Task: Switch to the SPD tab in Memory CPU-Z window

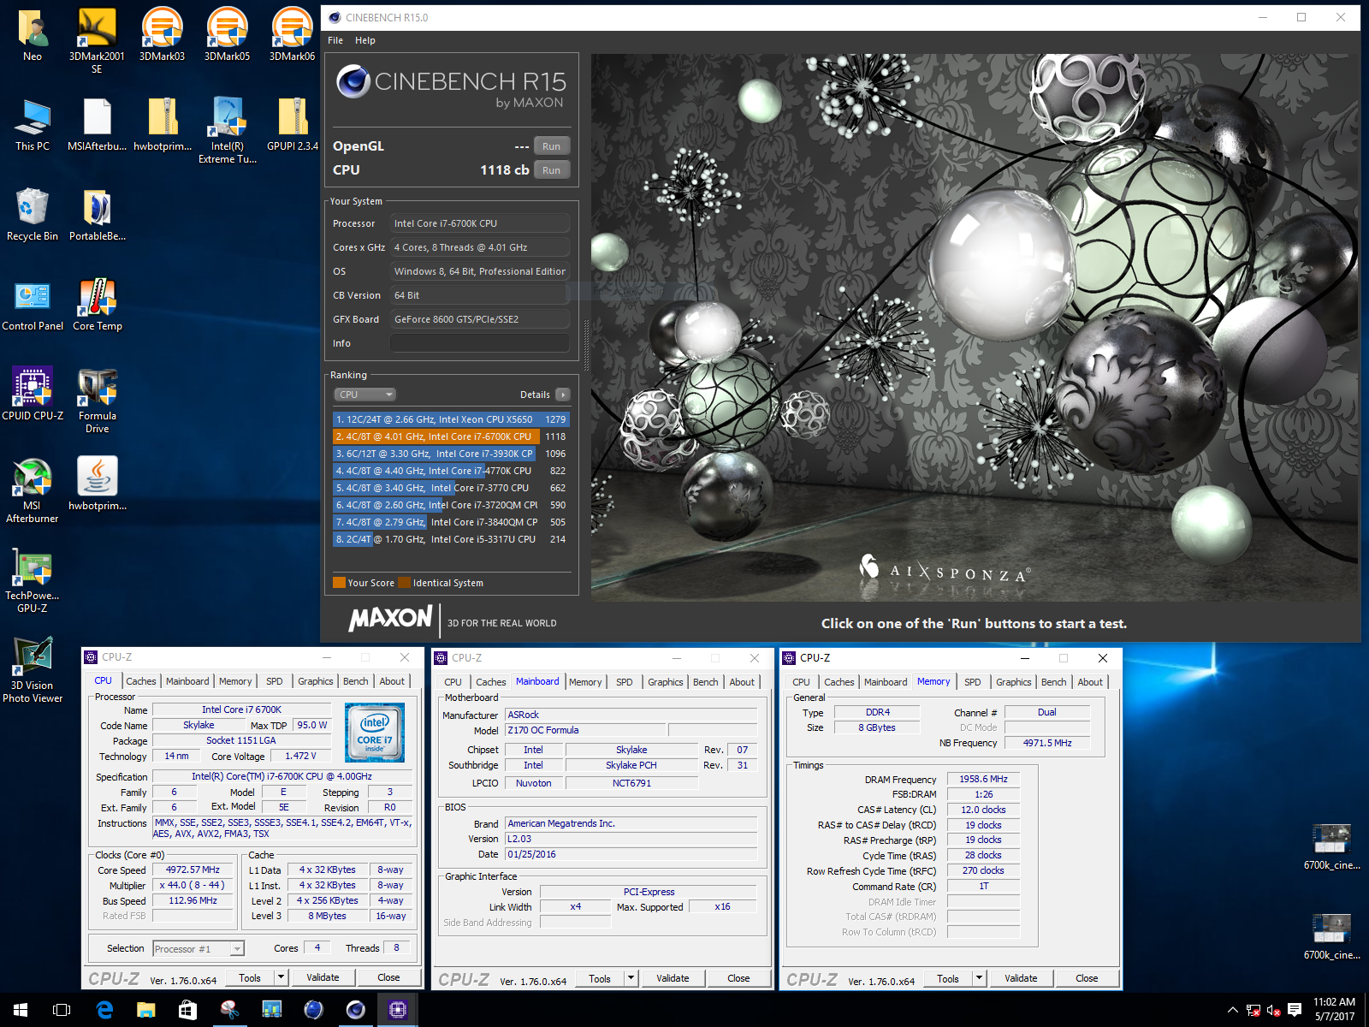Action: [x=973, y=682]
